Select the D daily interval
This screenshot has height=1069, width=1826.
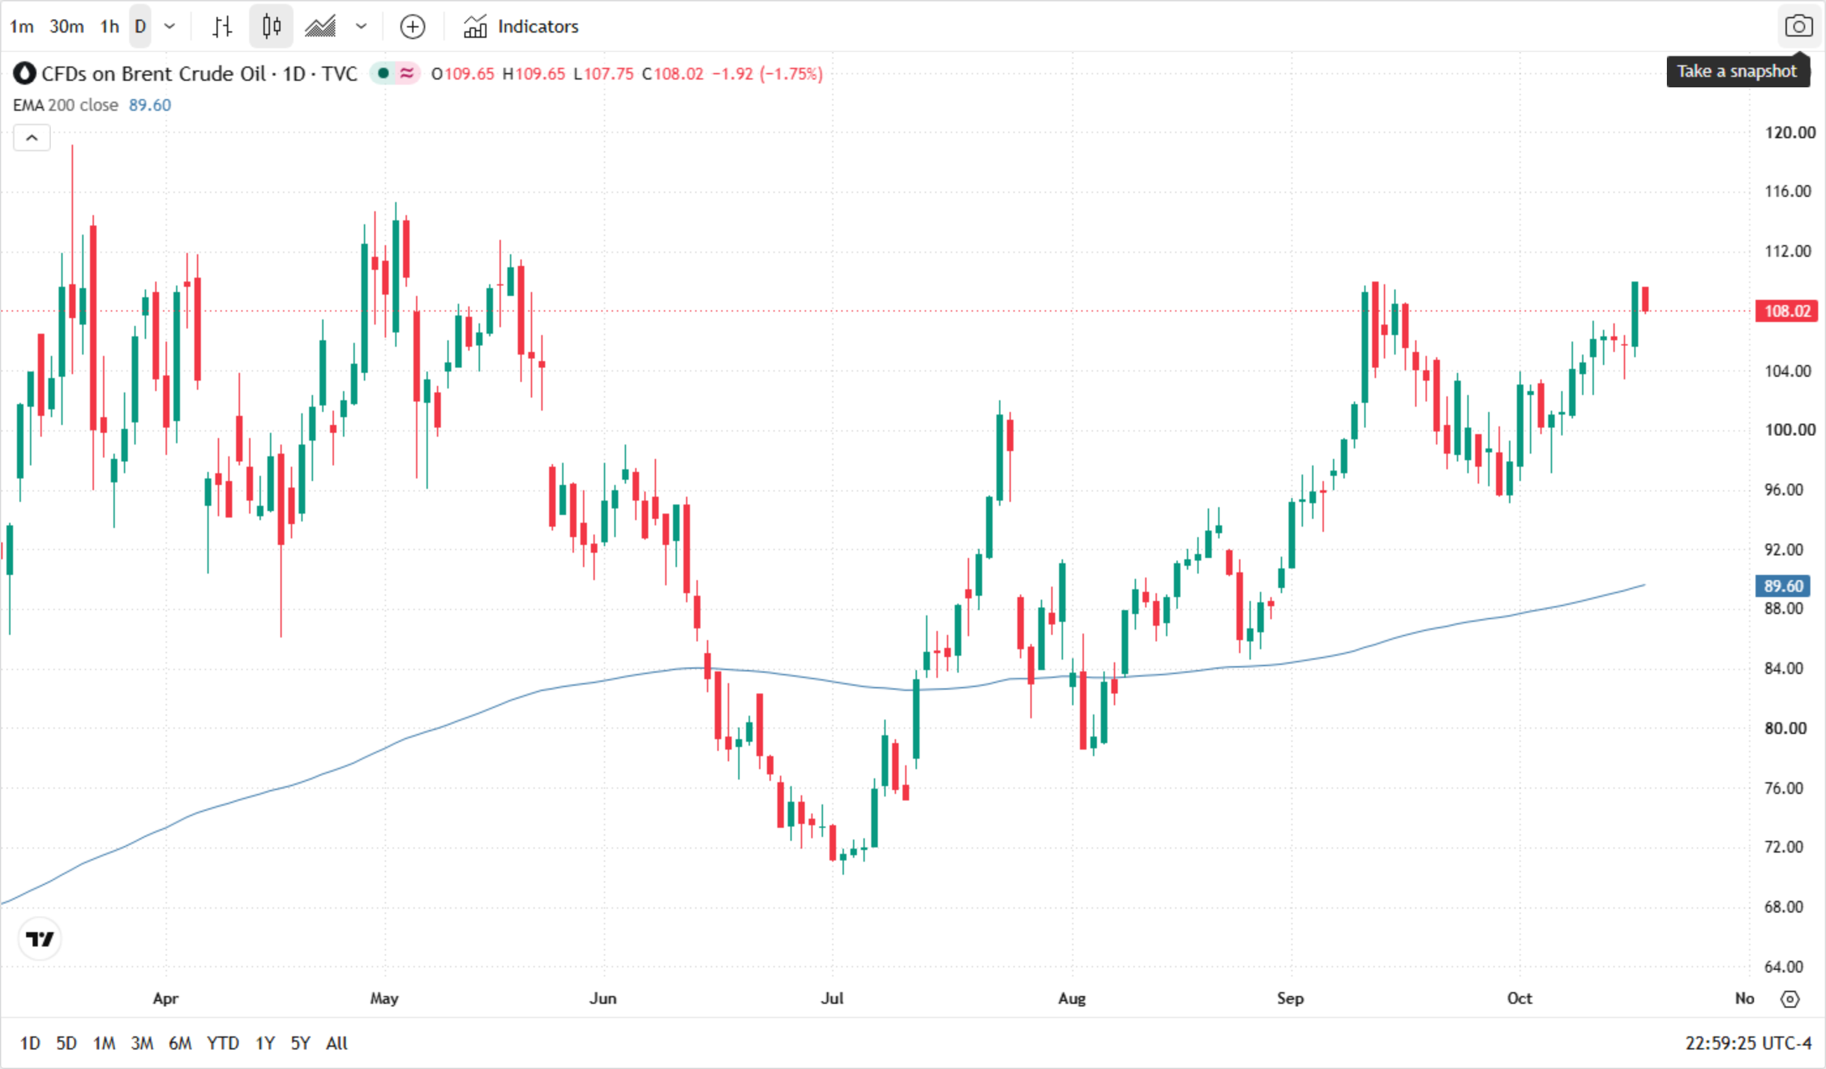(141, 27)
